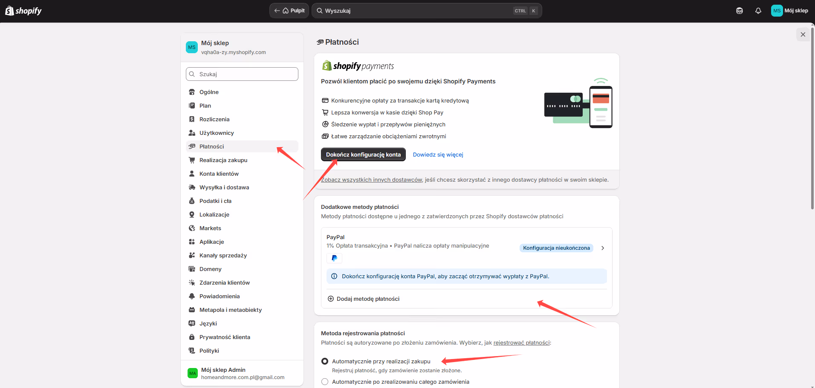Click the admin avatar icon left of the bell
The width and height of the screenshot is (815, 388).
point(739,10)
